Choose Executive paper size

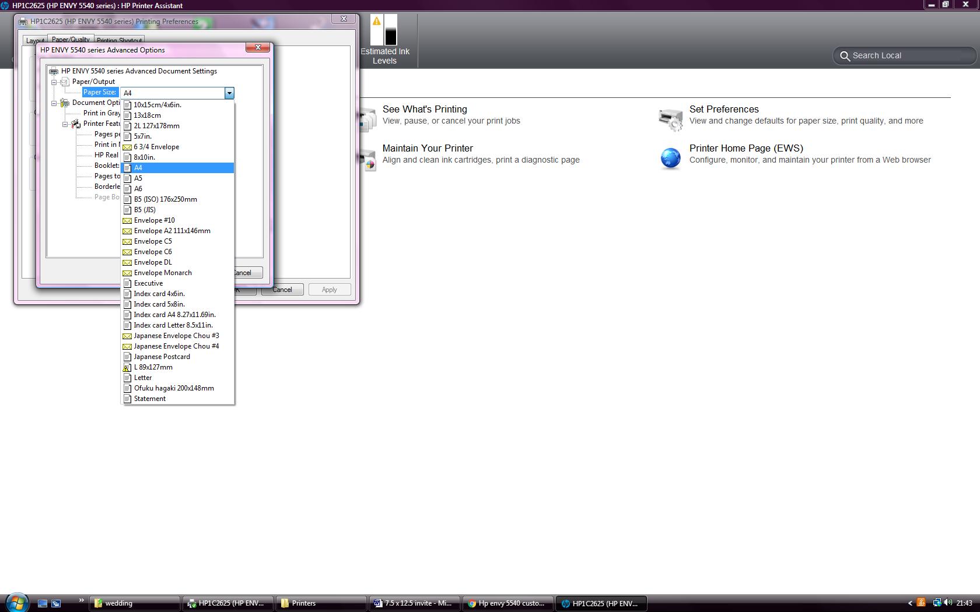point(177,283)
